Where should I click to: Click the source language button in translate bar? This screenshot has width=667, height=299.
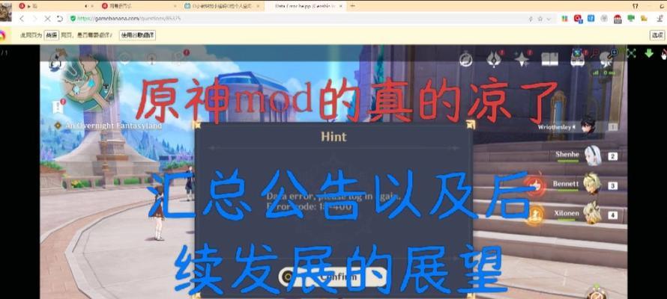[51, 36]
